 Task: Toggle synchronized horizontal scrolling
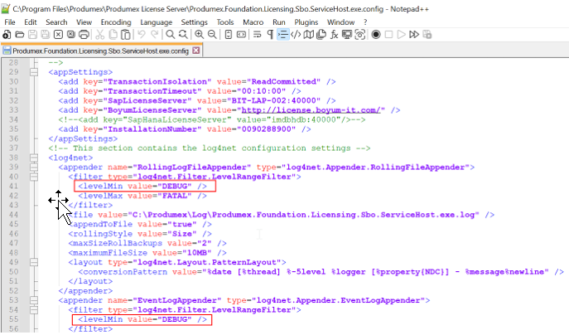[x=241, y=35]
